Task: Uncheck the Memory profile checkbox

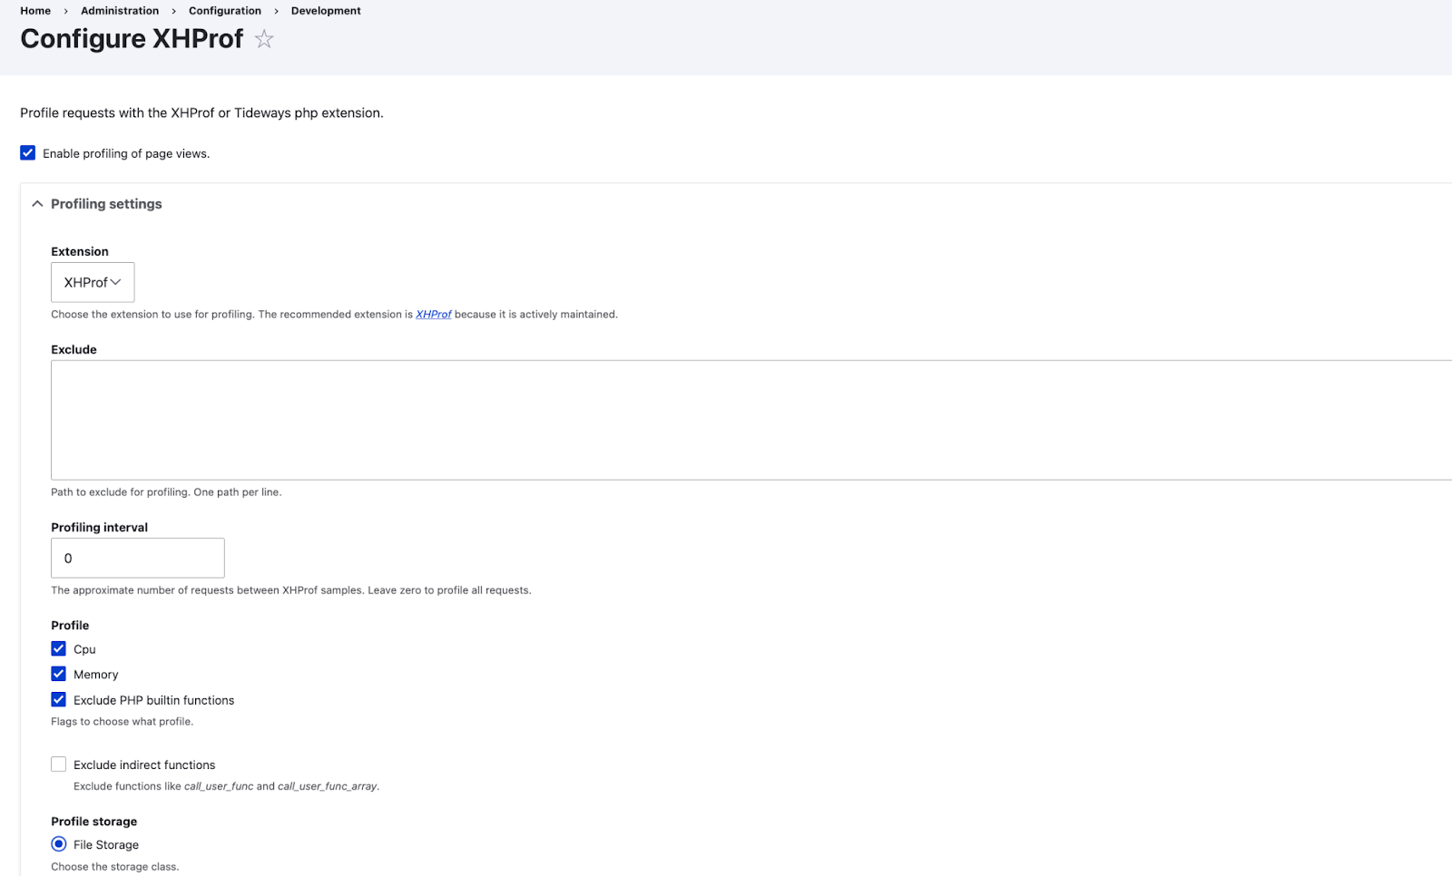Action: click(x=59, y=674)
